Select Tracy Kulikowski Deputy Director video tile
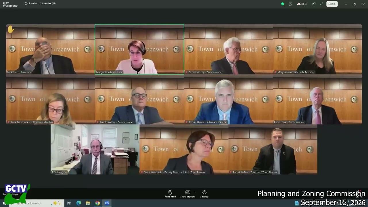Screen dimensions: 368x207 184,149
